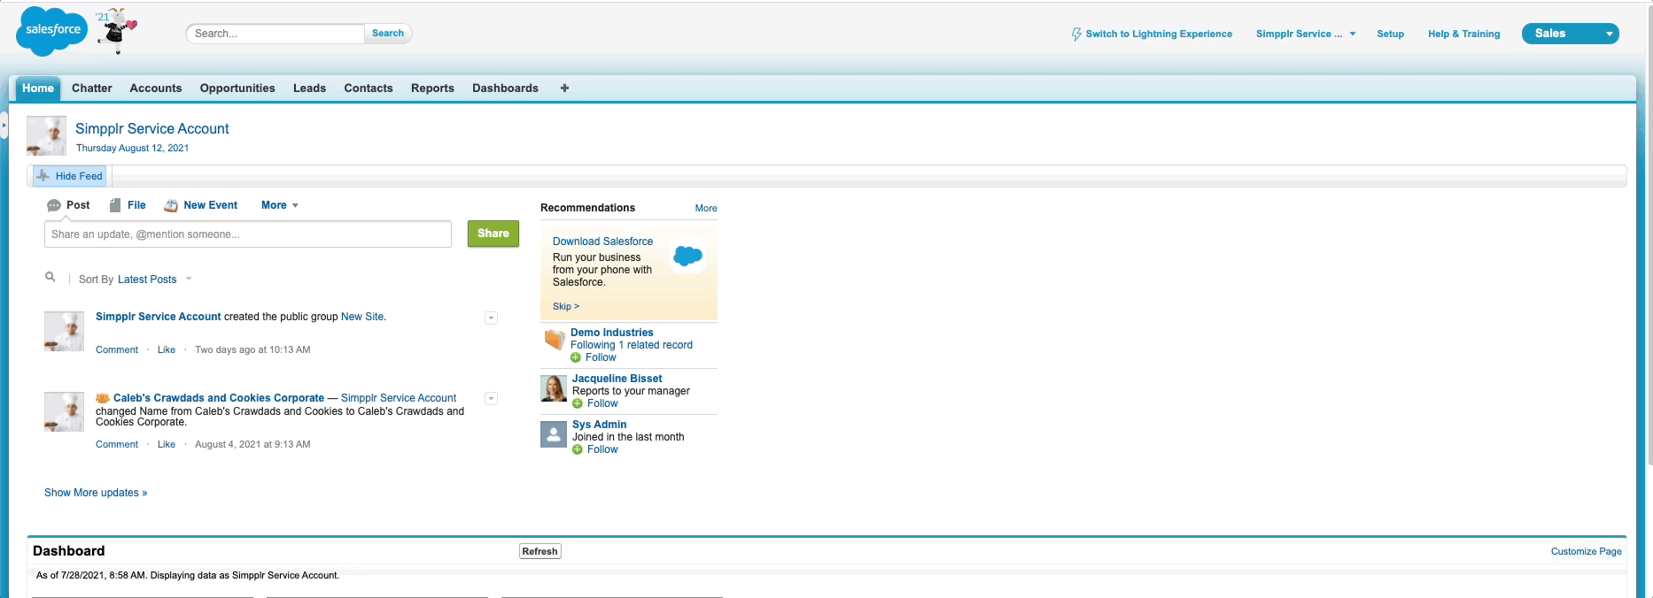The height and width of the screenshot is (598, 1653).
Task: Click the Share an update text box
Action: point(248,234)
